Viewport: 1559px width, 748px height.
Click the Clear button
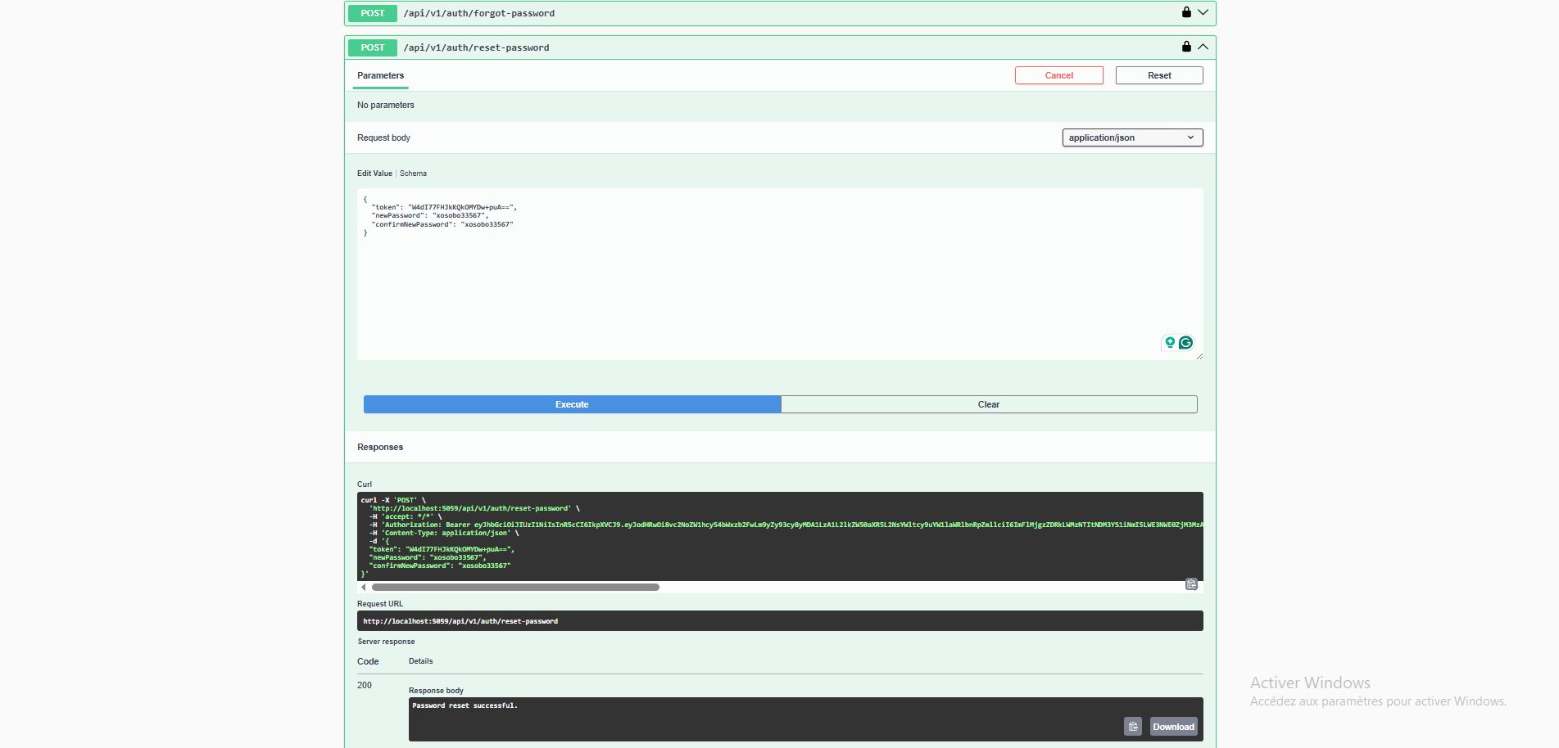[x=988, y=404]
